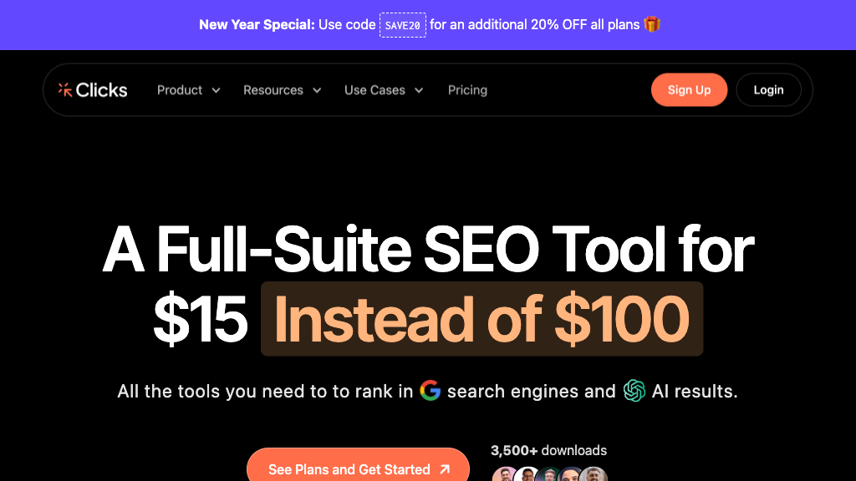
Task: Click the middle user avatar under downloads
Action: coord(549,475)
